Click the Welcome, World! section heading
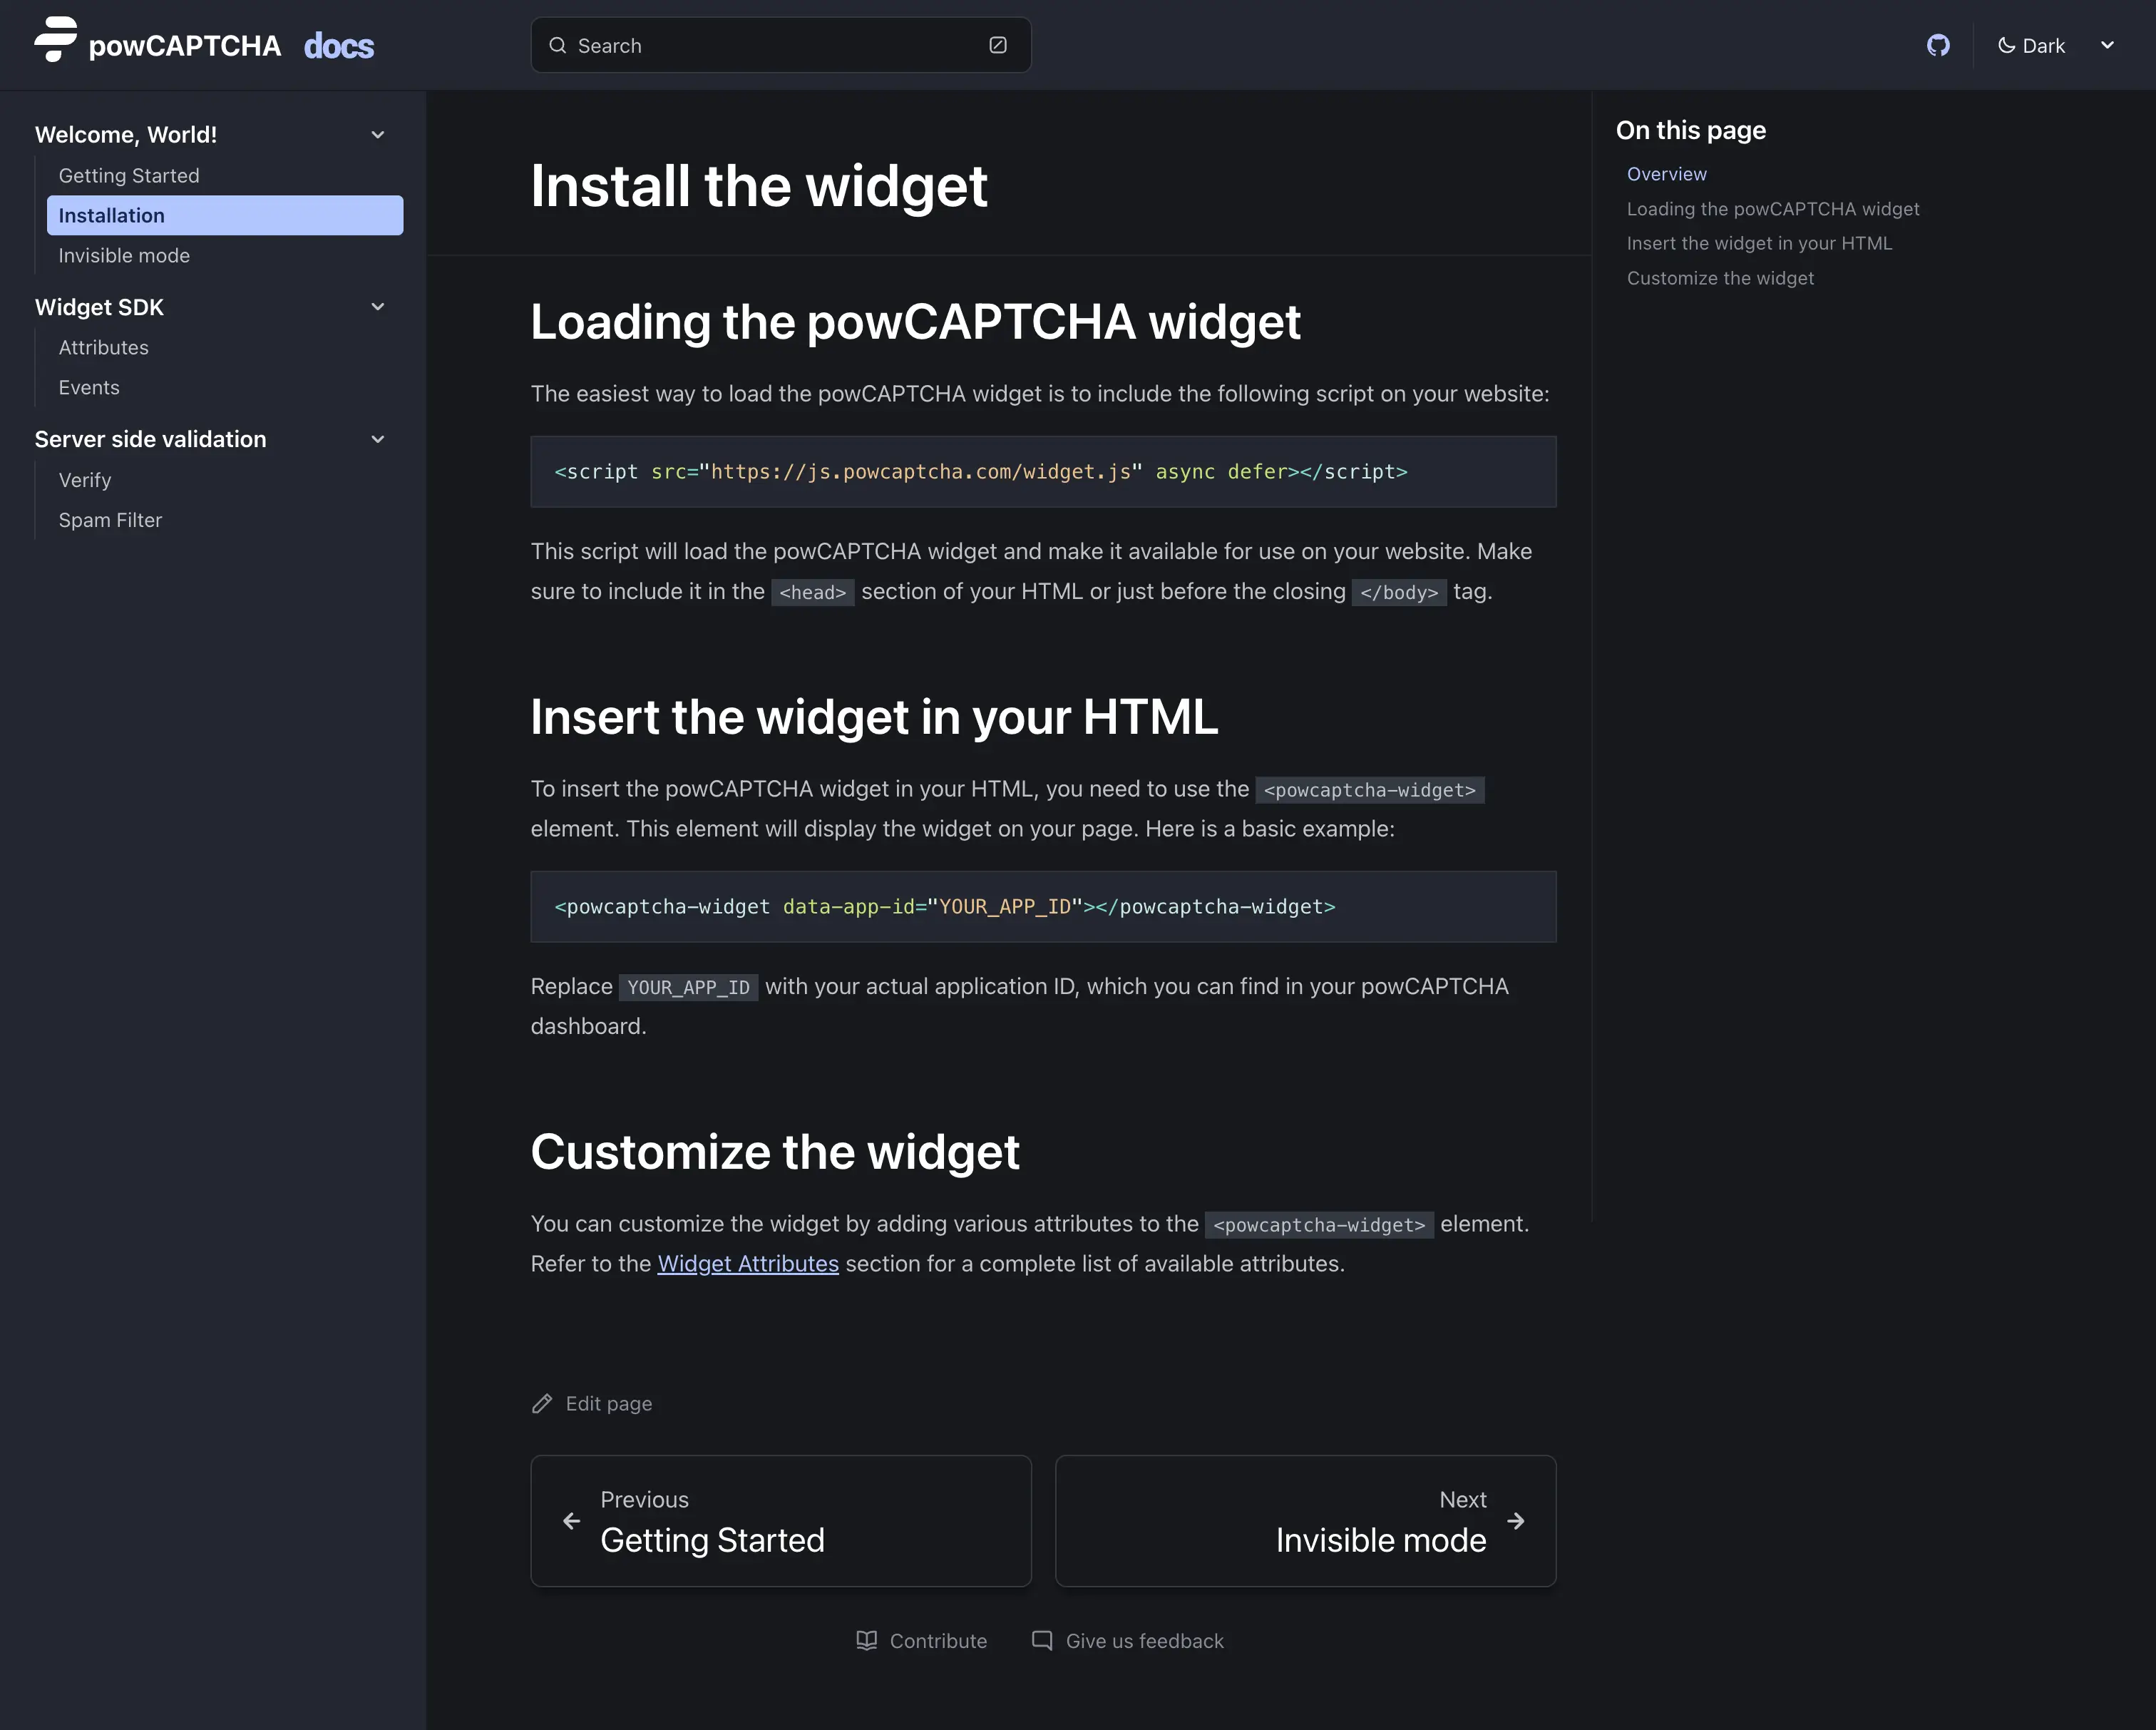This screenshot has width=2156, height=1730. tap(126, 135)
